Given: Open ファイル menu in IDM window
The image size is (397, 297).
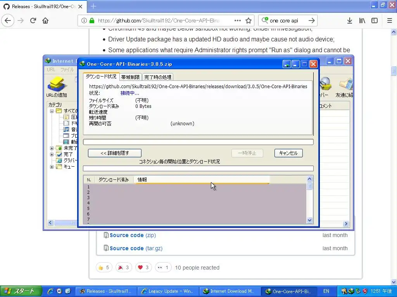Looking at the screenshot, I should [x=67, y=70].
